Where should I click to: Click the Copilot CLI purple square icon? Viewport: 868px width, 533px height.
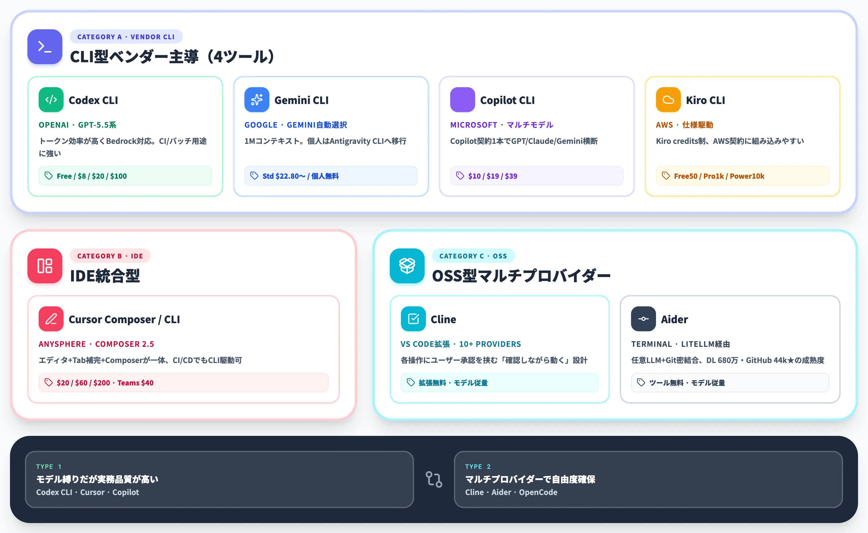(x=462, y=100)
